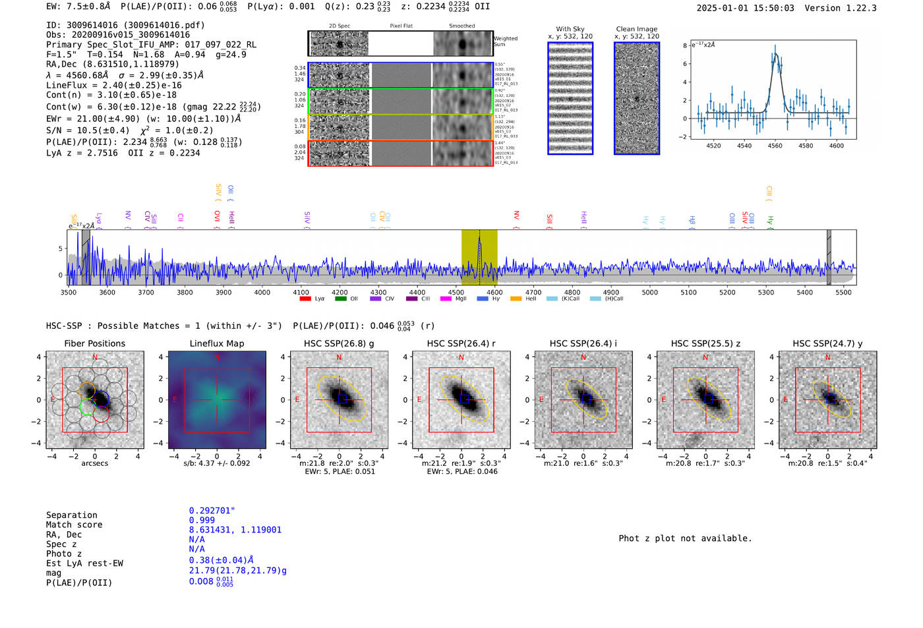The height and width of the screenshot is (628, 923).
Task: Click the Primary Spec_Slot_IFU_AMP text
Action: (x=151, y=45)
